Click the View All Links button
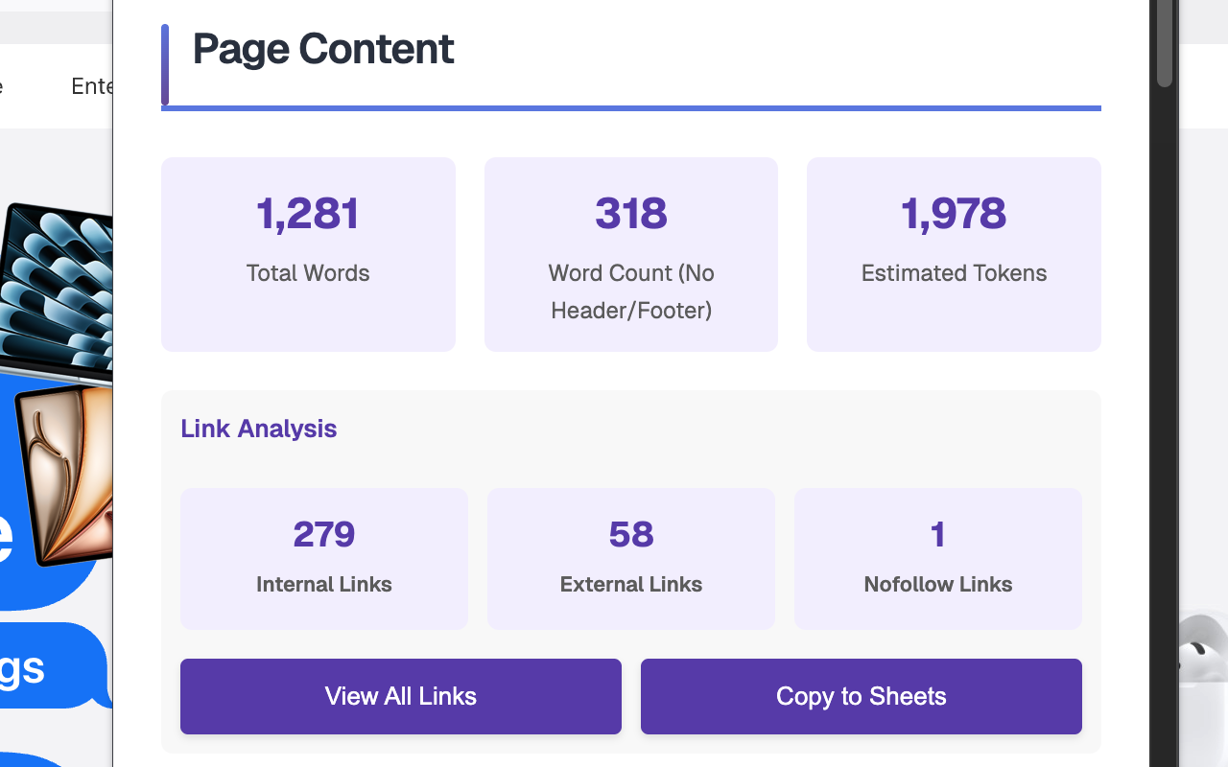This screenshot has height=767, width=1228. tap(401, 696)
